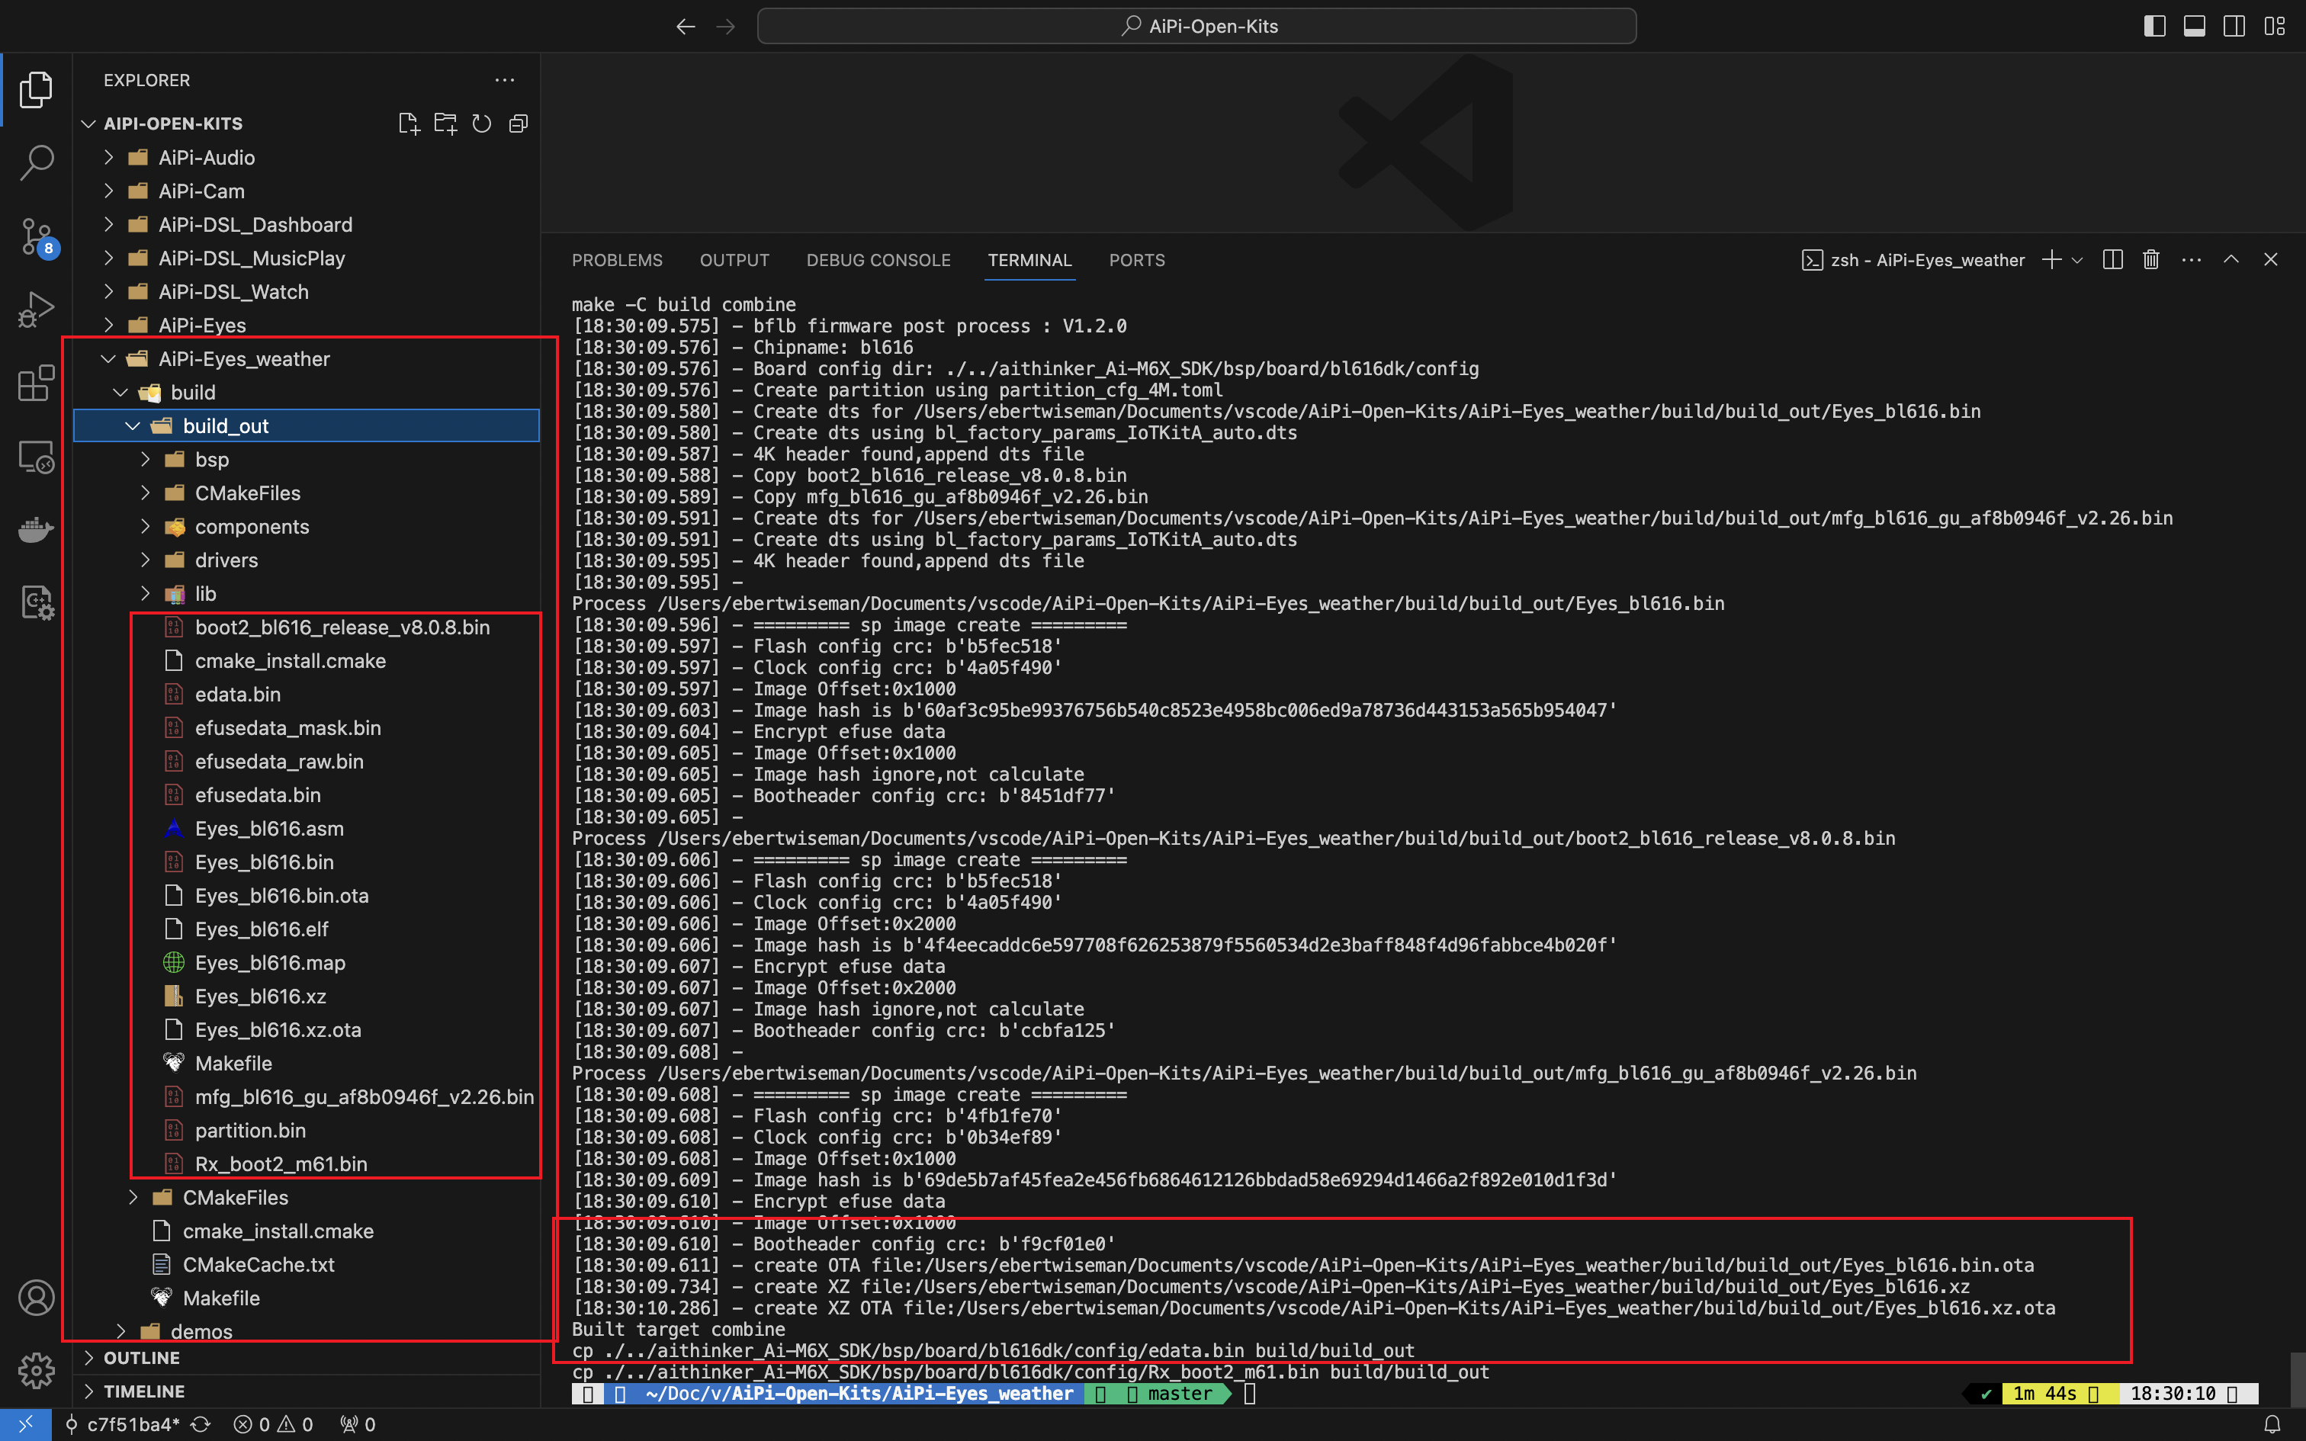Switch to the PORTS tab

pyautogui.click(x=1137, y=260)
